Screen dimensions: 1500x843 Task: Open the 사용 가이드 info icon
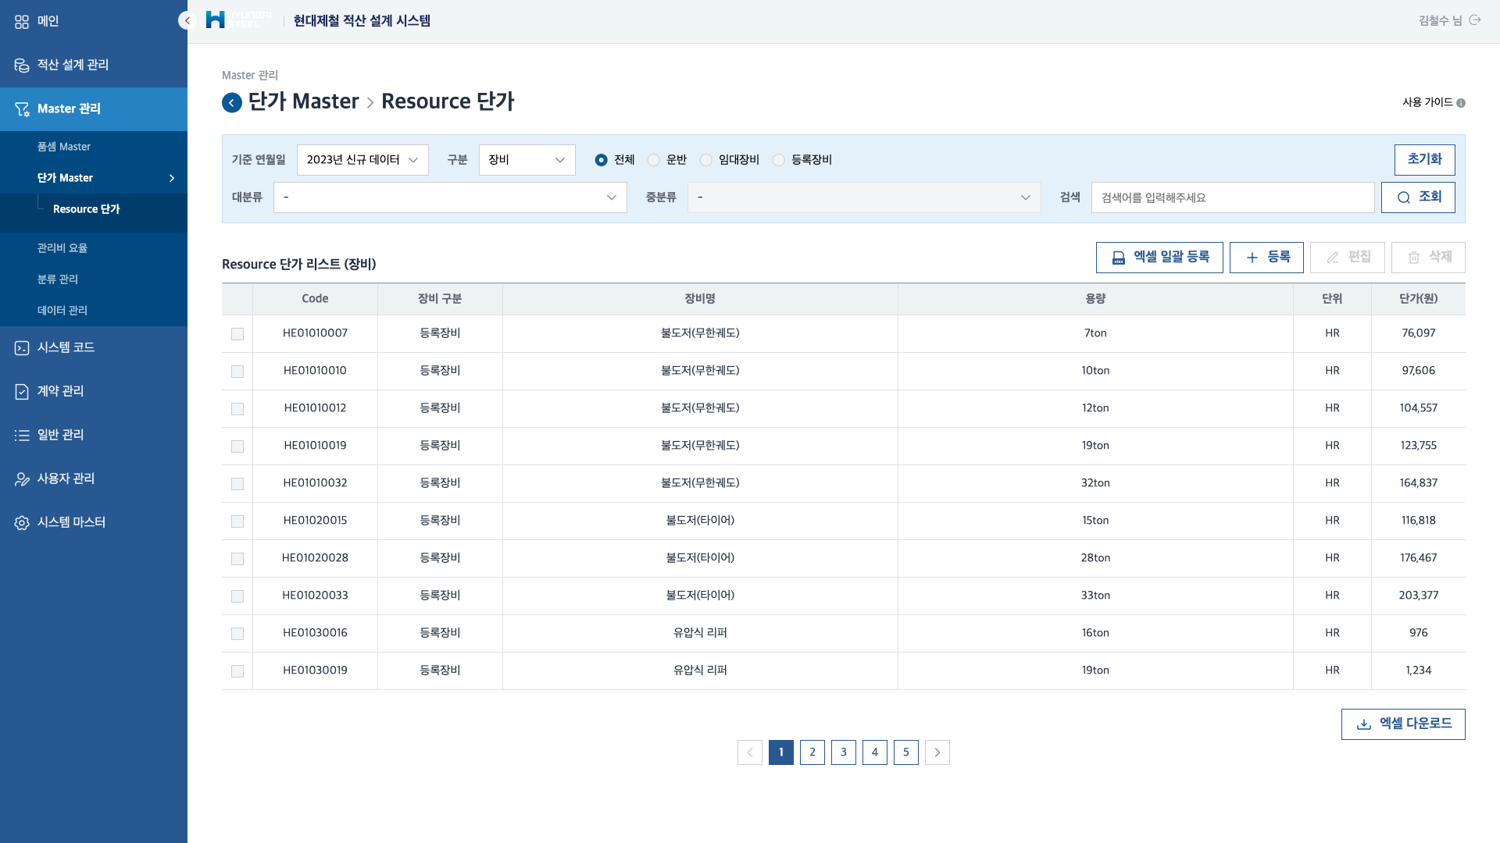(1461, 103)
